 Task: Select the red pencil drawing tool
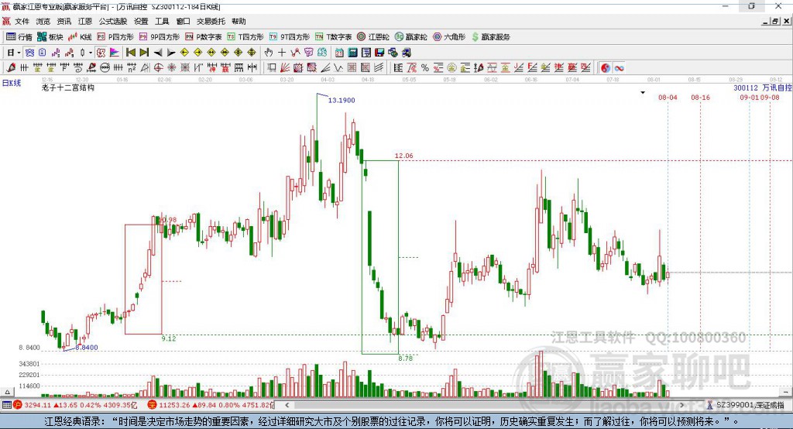(x=11, y=67)
